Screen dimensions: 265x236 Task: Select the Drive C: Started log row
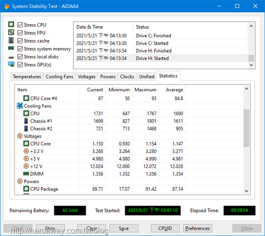(161, 43)
